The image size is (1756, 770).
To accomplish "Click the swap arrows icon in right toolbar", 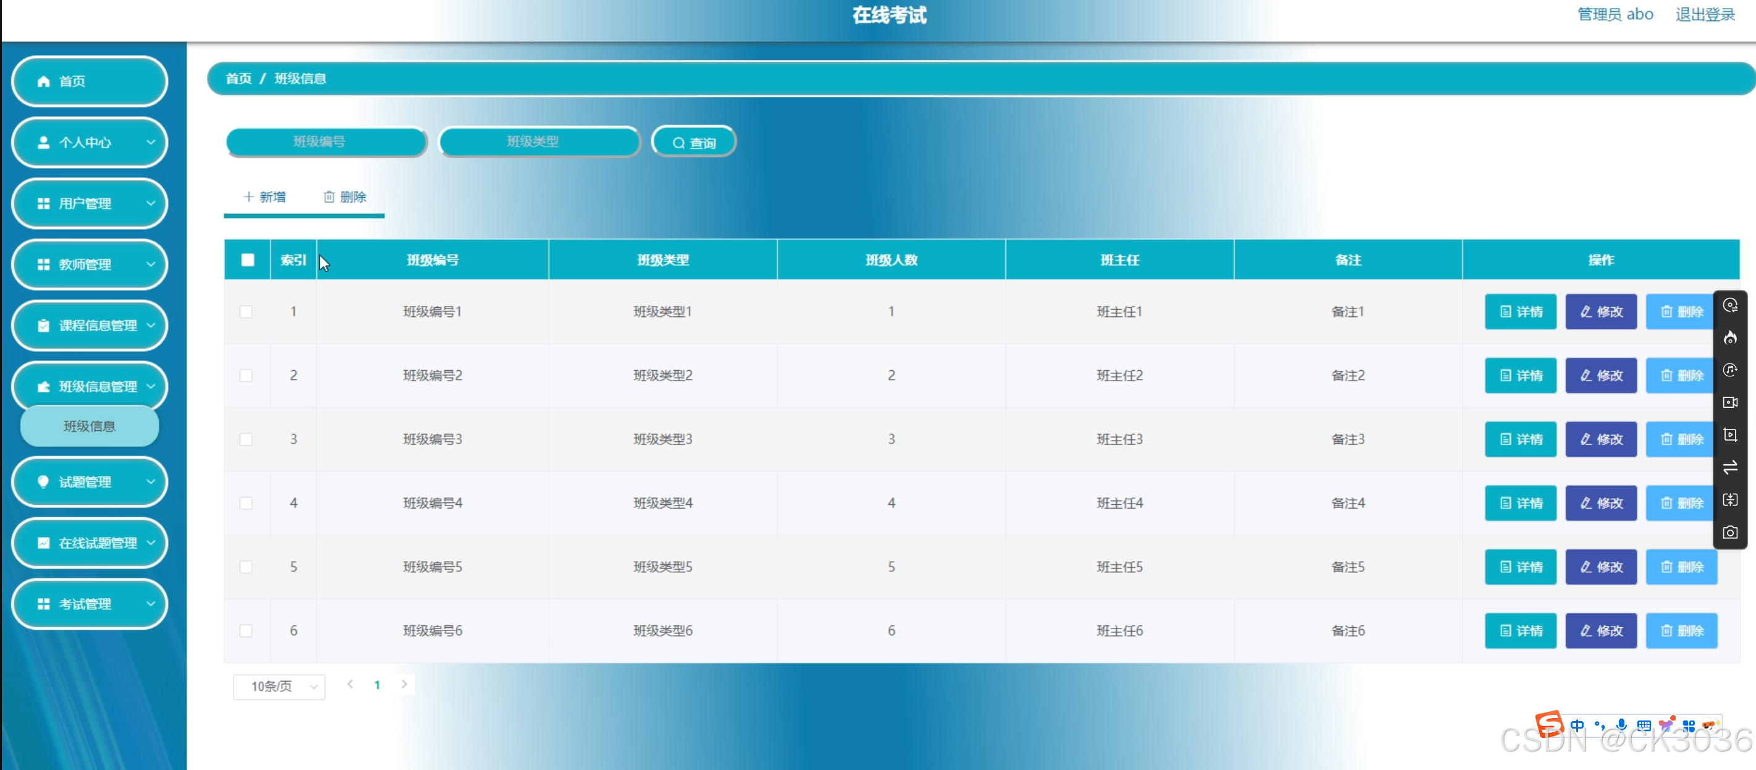I will pos(1729,467).
